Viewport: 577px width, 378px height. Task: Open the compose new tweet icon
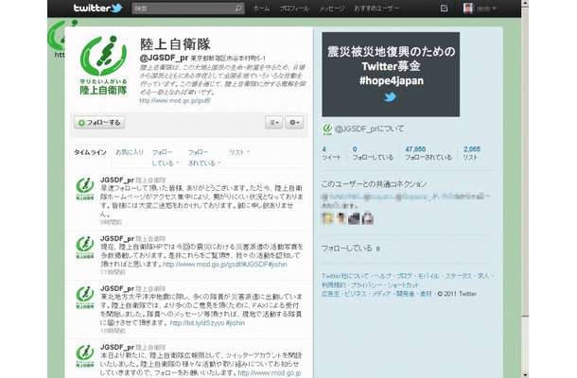pos(444,9)
